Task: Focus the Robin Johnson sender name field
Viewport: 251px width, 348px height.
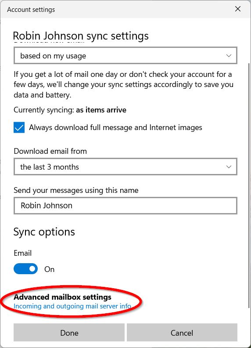Action: point(125,206)
